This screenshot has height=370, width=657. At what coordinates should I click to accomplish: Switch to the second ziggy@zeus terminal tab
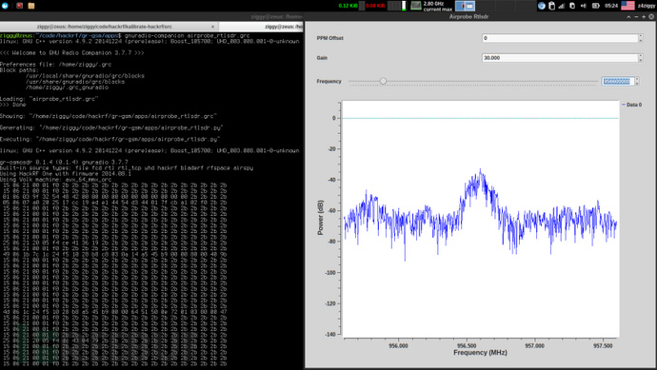point(283,27)
